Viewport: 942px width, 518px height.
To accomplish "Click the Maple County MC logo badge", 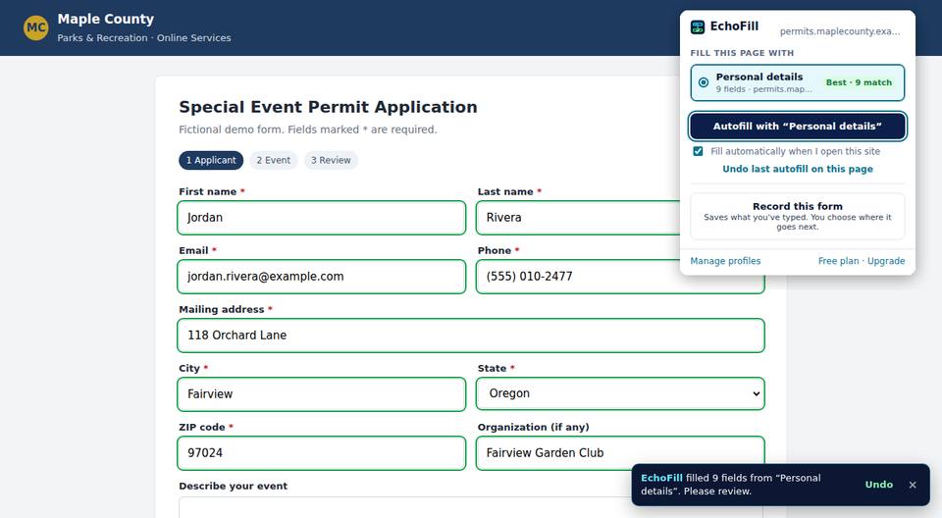I will point(36,27).
